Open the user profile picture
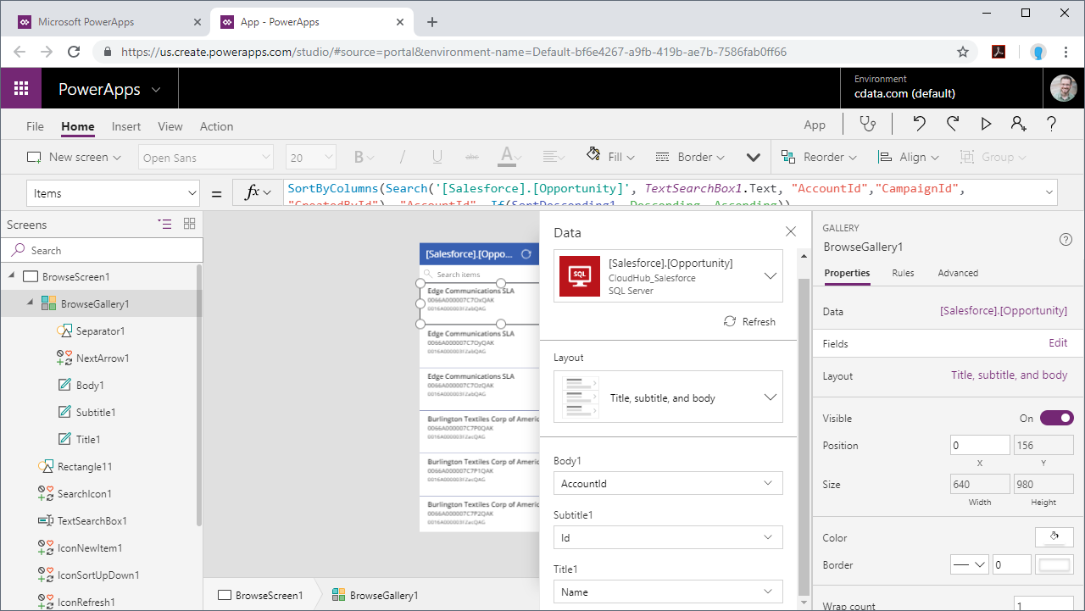This screenshot has width=1085, height=611. coord(1063,88)
